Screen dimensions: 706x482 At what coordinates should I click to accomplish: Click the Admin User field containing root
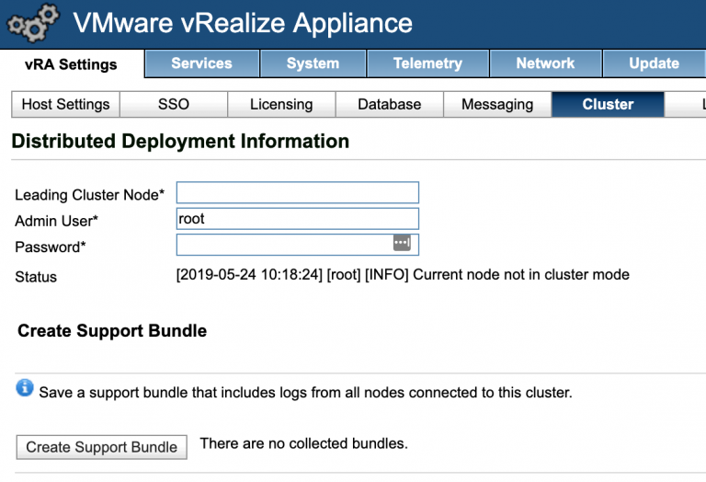click(x=298, y=219)
